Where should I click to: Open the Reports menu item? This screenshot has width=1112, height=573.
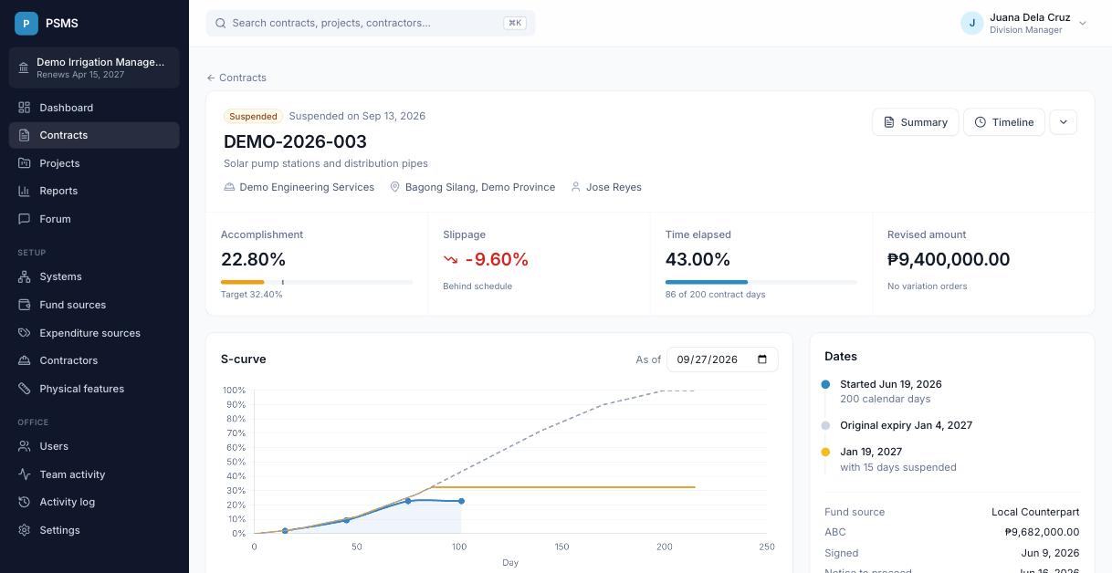94,191
